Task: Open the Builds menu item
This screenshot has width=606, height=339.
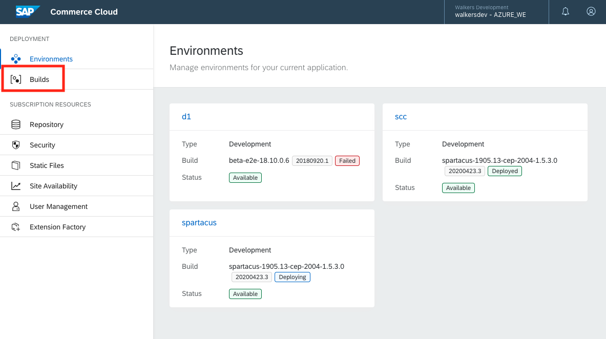Action: pyautogui.click(x=77, y=79)
